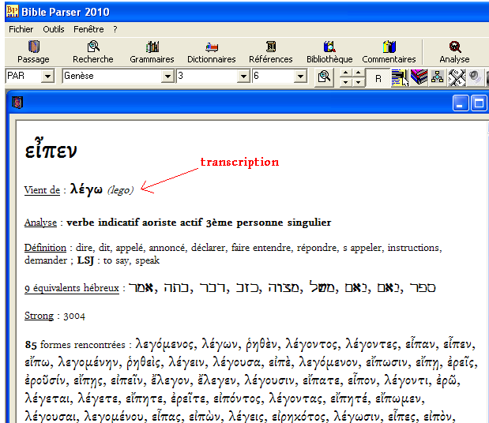Click the Strong number 3004

(74, 316)
